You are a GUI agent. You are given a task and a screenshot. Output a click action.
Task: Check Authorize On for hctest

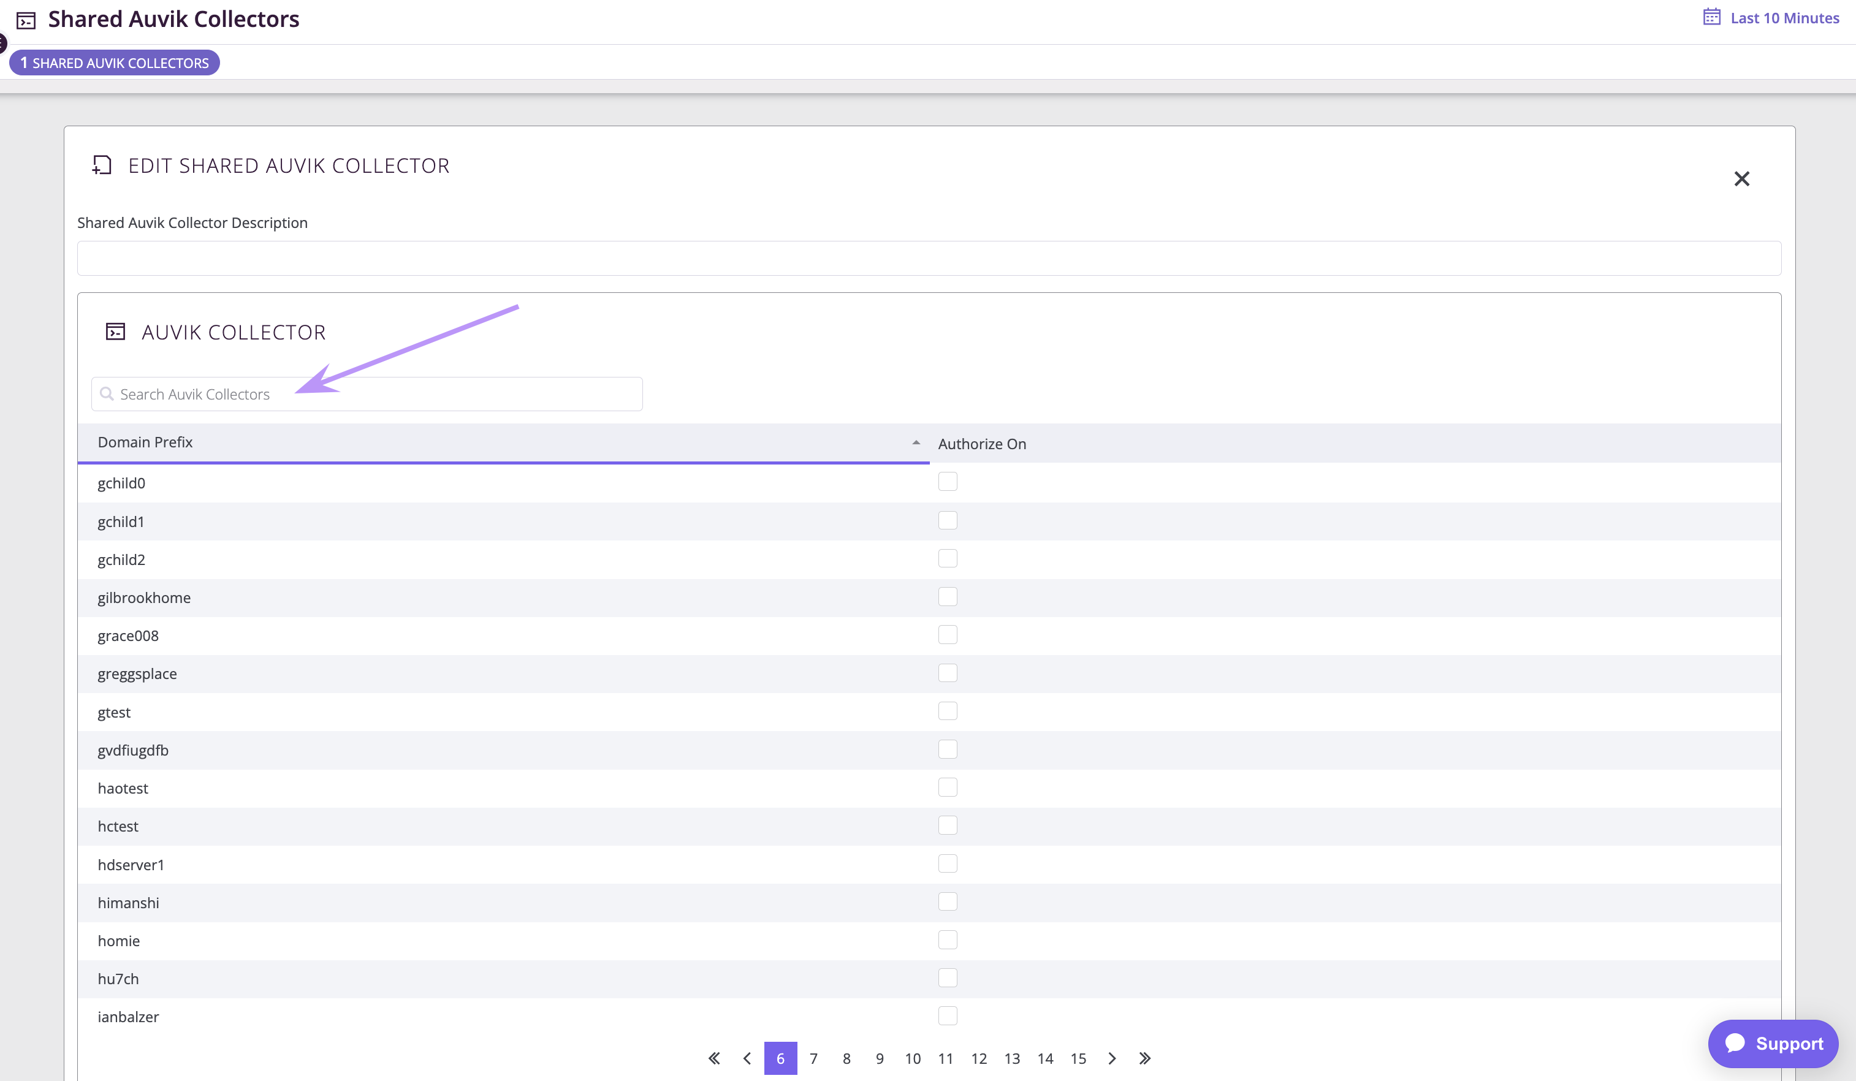pos(947,825)
